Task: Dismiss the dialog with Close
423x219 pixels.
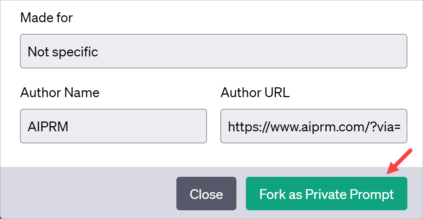Action: coord(206,194)
